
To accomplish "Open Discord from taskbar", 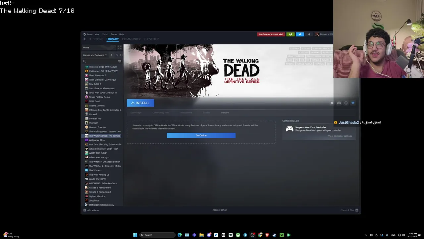I will [209, 235].
